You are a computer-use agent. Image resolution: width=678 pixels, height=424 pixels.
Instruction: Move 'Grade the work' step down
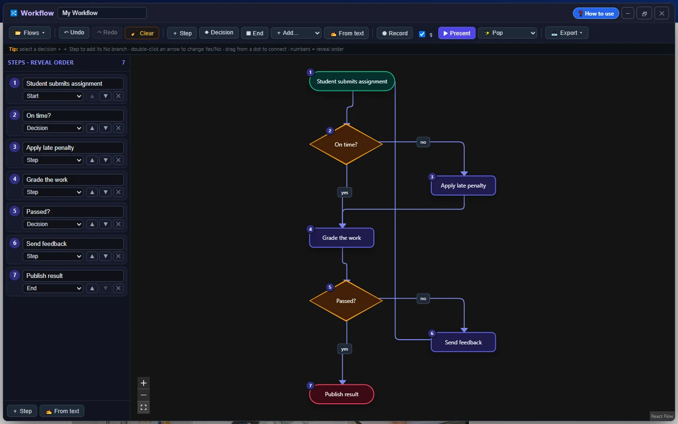tap(105, 192)
